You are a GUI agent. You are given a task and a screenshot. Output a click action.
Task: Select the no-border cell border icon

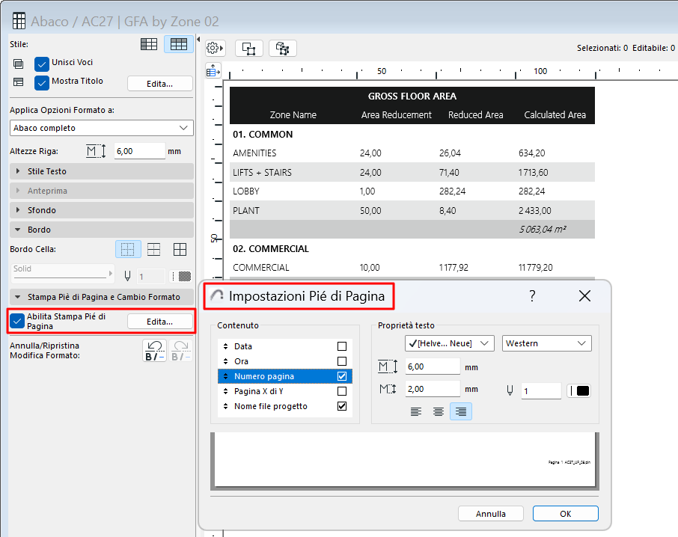click(x=126, y=249)
